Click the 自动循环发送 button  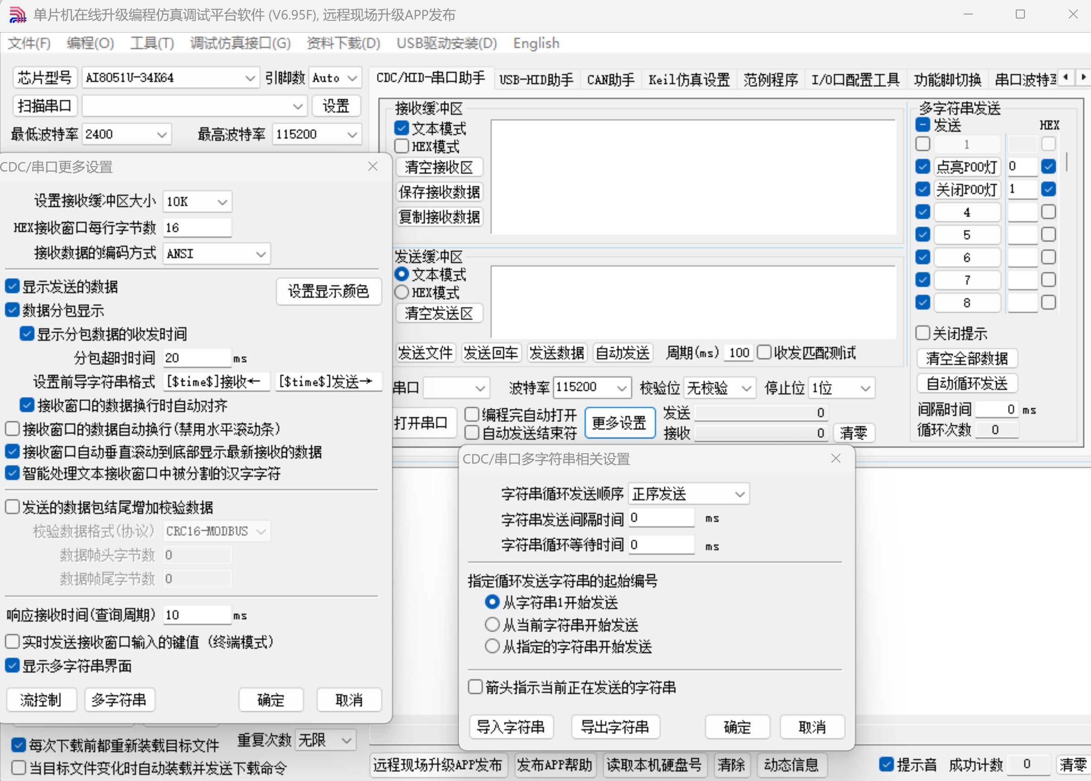(967, 383)
